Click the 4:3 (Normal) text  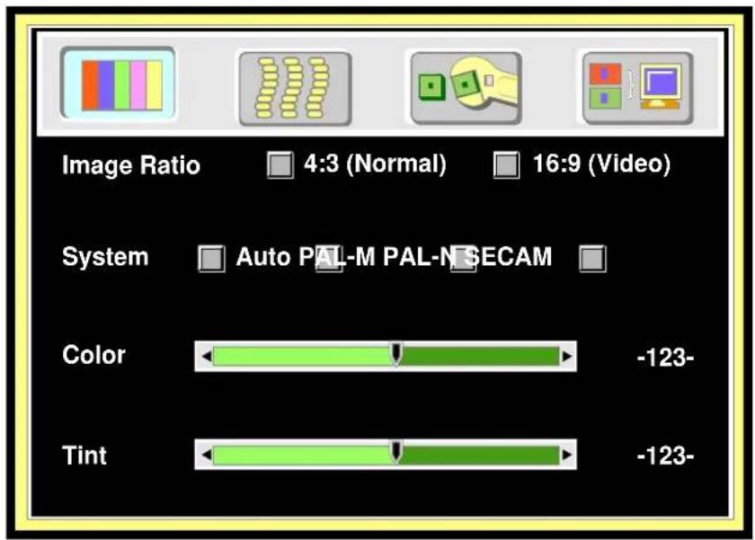click(x=375, y=164)
